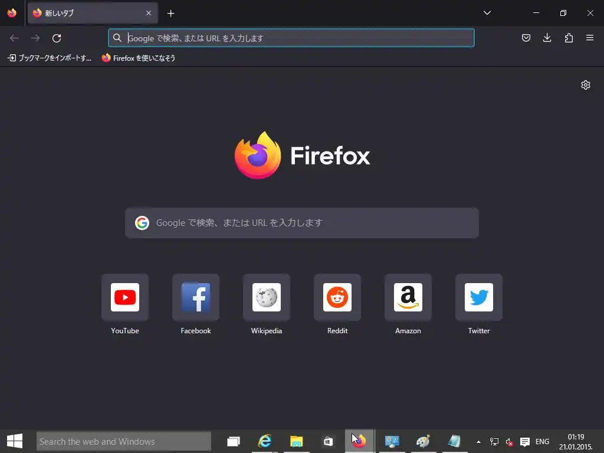Launch Internet Explorer from taskbar
Image resolution: width=604 pixels, height=453 pixels.
[x=265, y=441]
